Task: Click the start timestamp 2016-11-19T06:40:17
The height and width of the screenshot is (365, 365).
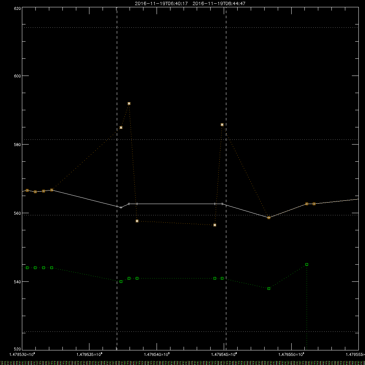Action: click(161, 4)
